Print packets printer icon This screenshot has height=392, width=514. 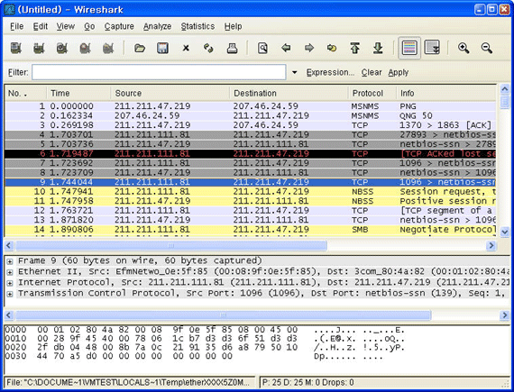(232, 48)
